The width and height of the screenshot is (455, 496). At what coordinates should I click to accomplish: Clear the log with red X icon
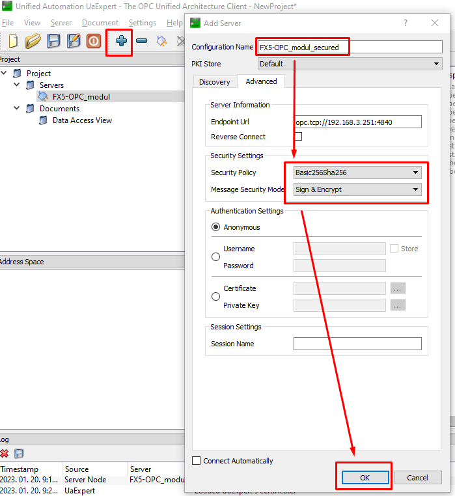click(x=5, y=454)
